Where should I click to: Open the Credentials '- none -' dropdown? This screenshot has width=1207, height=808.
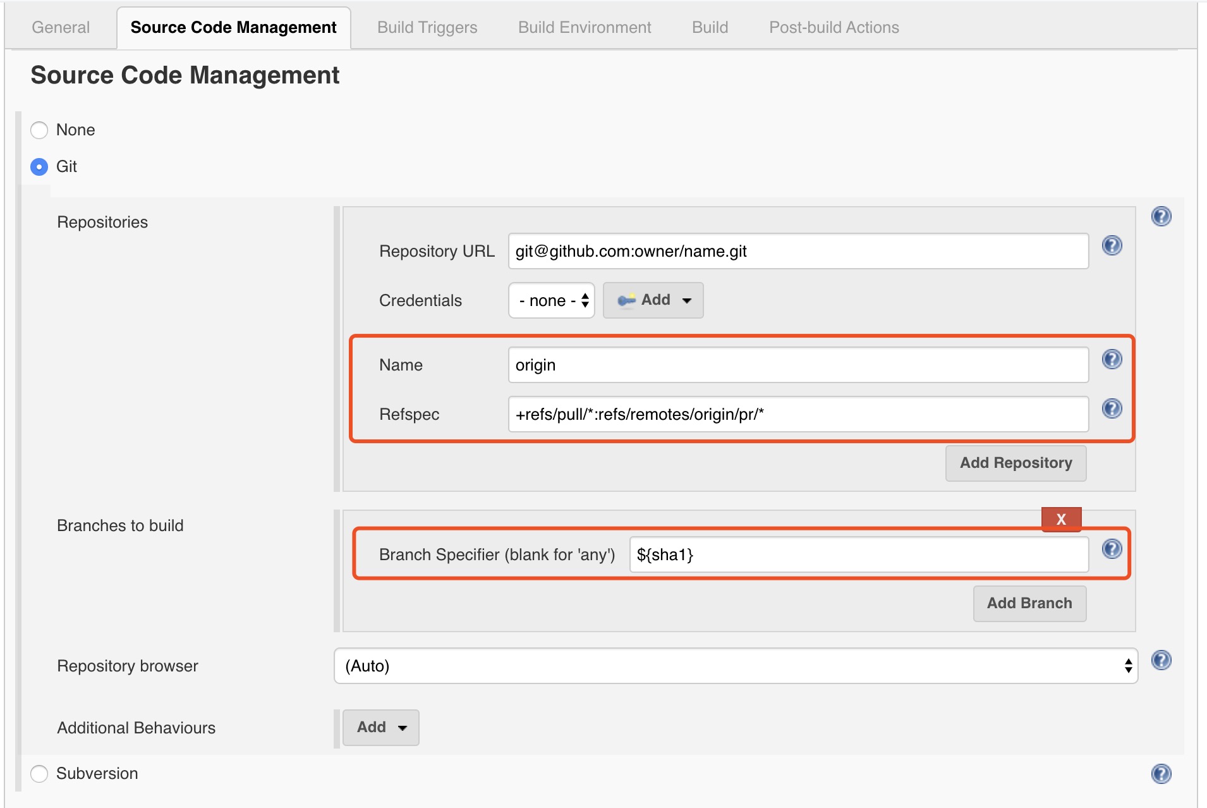point(551,300)
